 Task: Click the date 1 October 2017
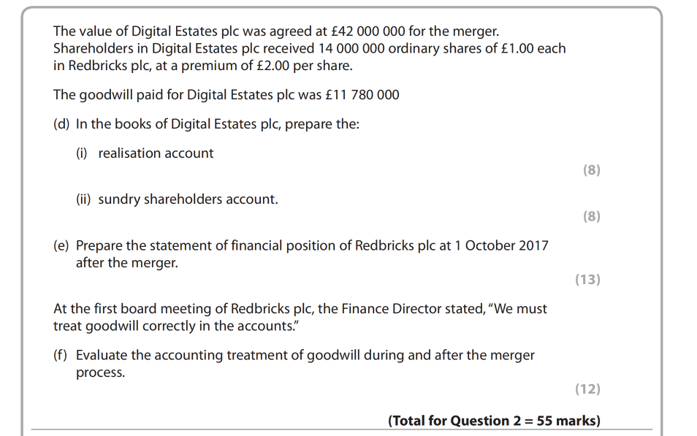(501, 246)
